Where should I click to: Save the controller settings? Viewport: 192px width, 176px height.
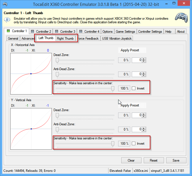[176, 160]
